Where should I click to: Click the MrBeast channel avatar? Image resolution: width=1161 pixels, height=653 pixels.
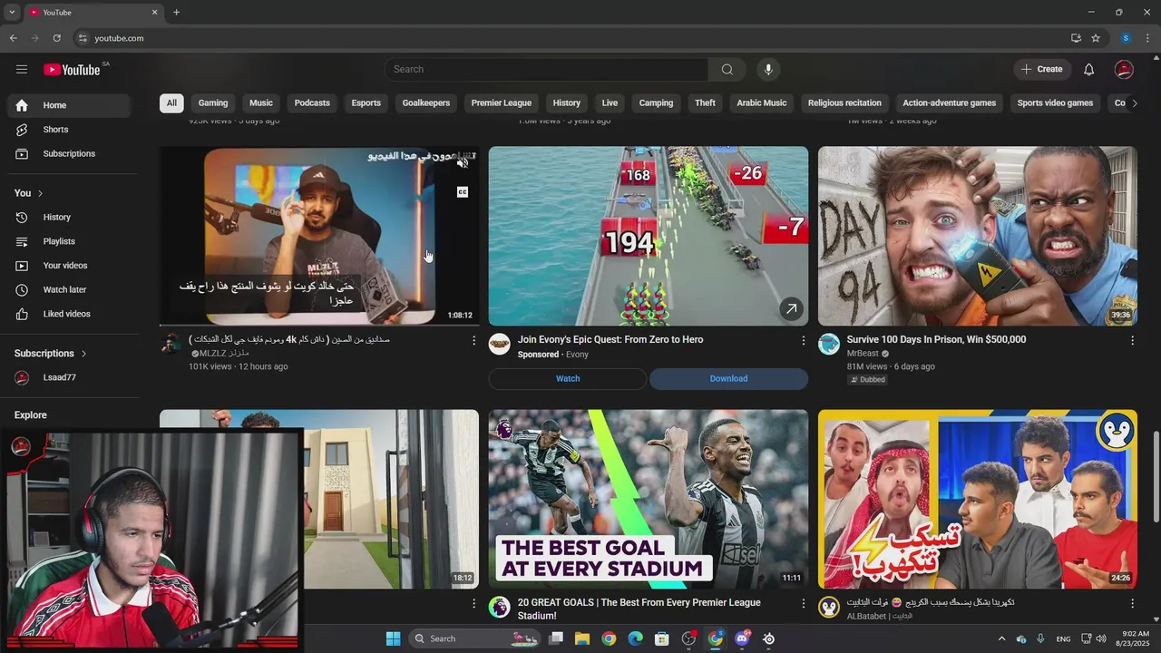[x=829, y=344]
